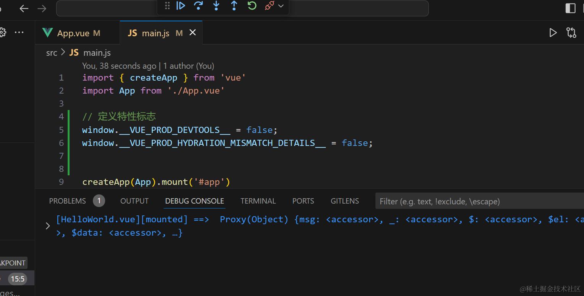Click the src breadcrumb

coord(52,53)
